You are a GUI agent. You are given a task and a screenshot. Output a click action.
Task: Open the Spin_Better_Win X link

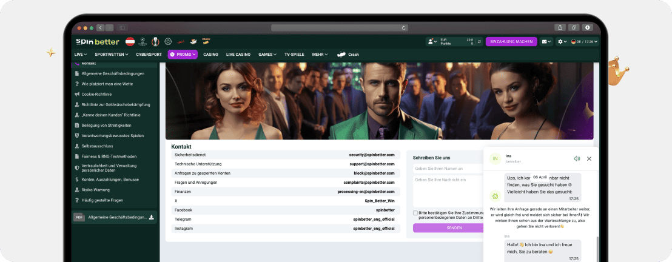[380, 201]
